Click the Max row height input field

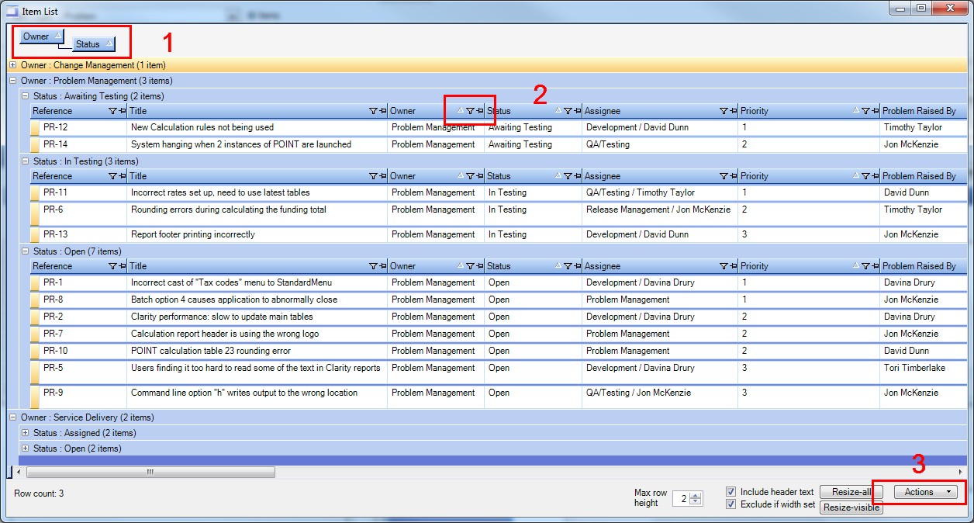click(x=681, y=499)
